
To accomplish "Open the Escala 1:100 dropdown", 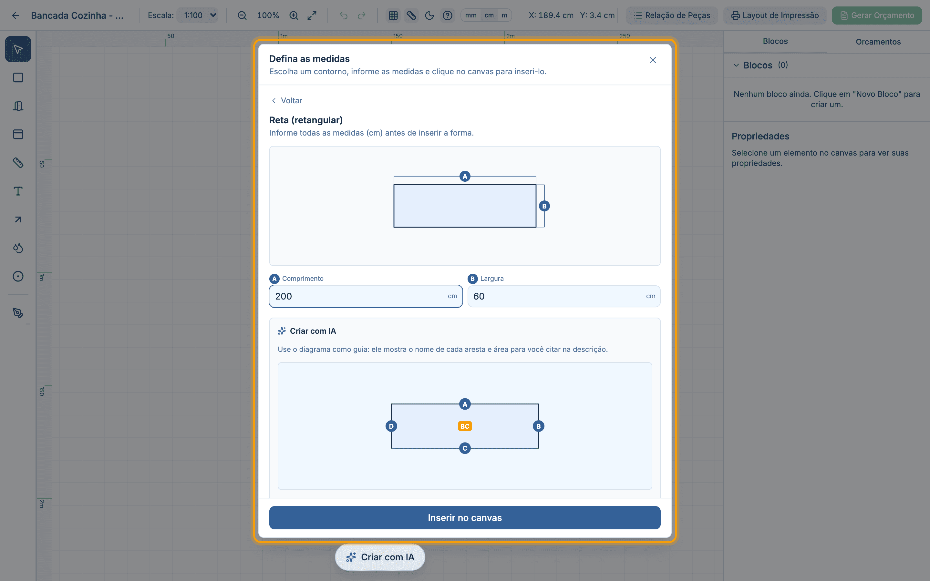I will tap(198, 15).
